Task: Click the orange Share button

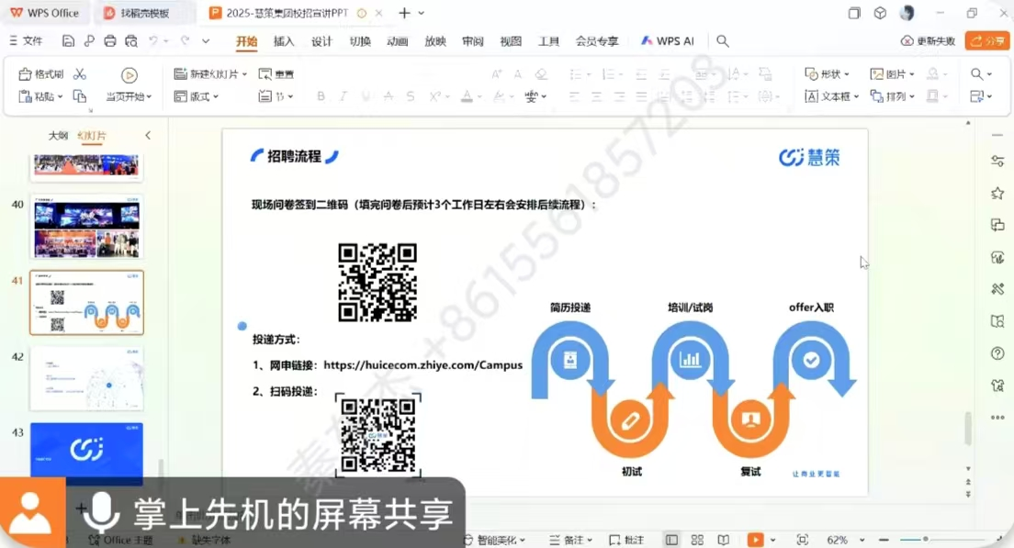Action: [987, 41]
